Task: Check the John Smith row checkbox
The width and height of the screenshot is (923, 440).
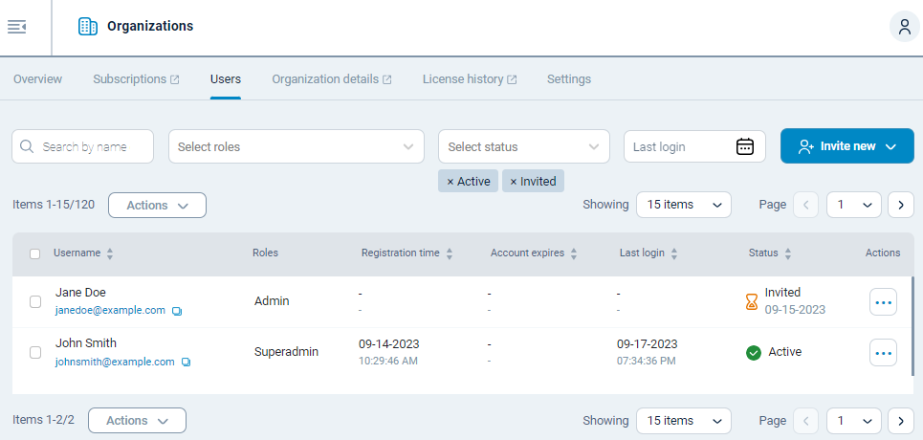Action: [35, 352]
